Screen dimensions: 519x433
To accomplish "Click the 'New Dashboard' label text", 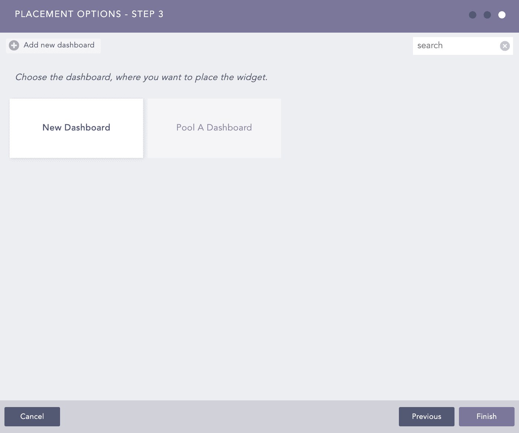I will point(76,128).
